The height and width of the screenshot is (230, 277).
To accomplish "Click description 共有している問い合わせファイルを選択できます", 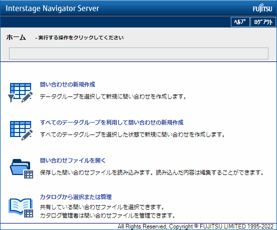I will pyautogui.click(x=102, y=207).
